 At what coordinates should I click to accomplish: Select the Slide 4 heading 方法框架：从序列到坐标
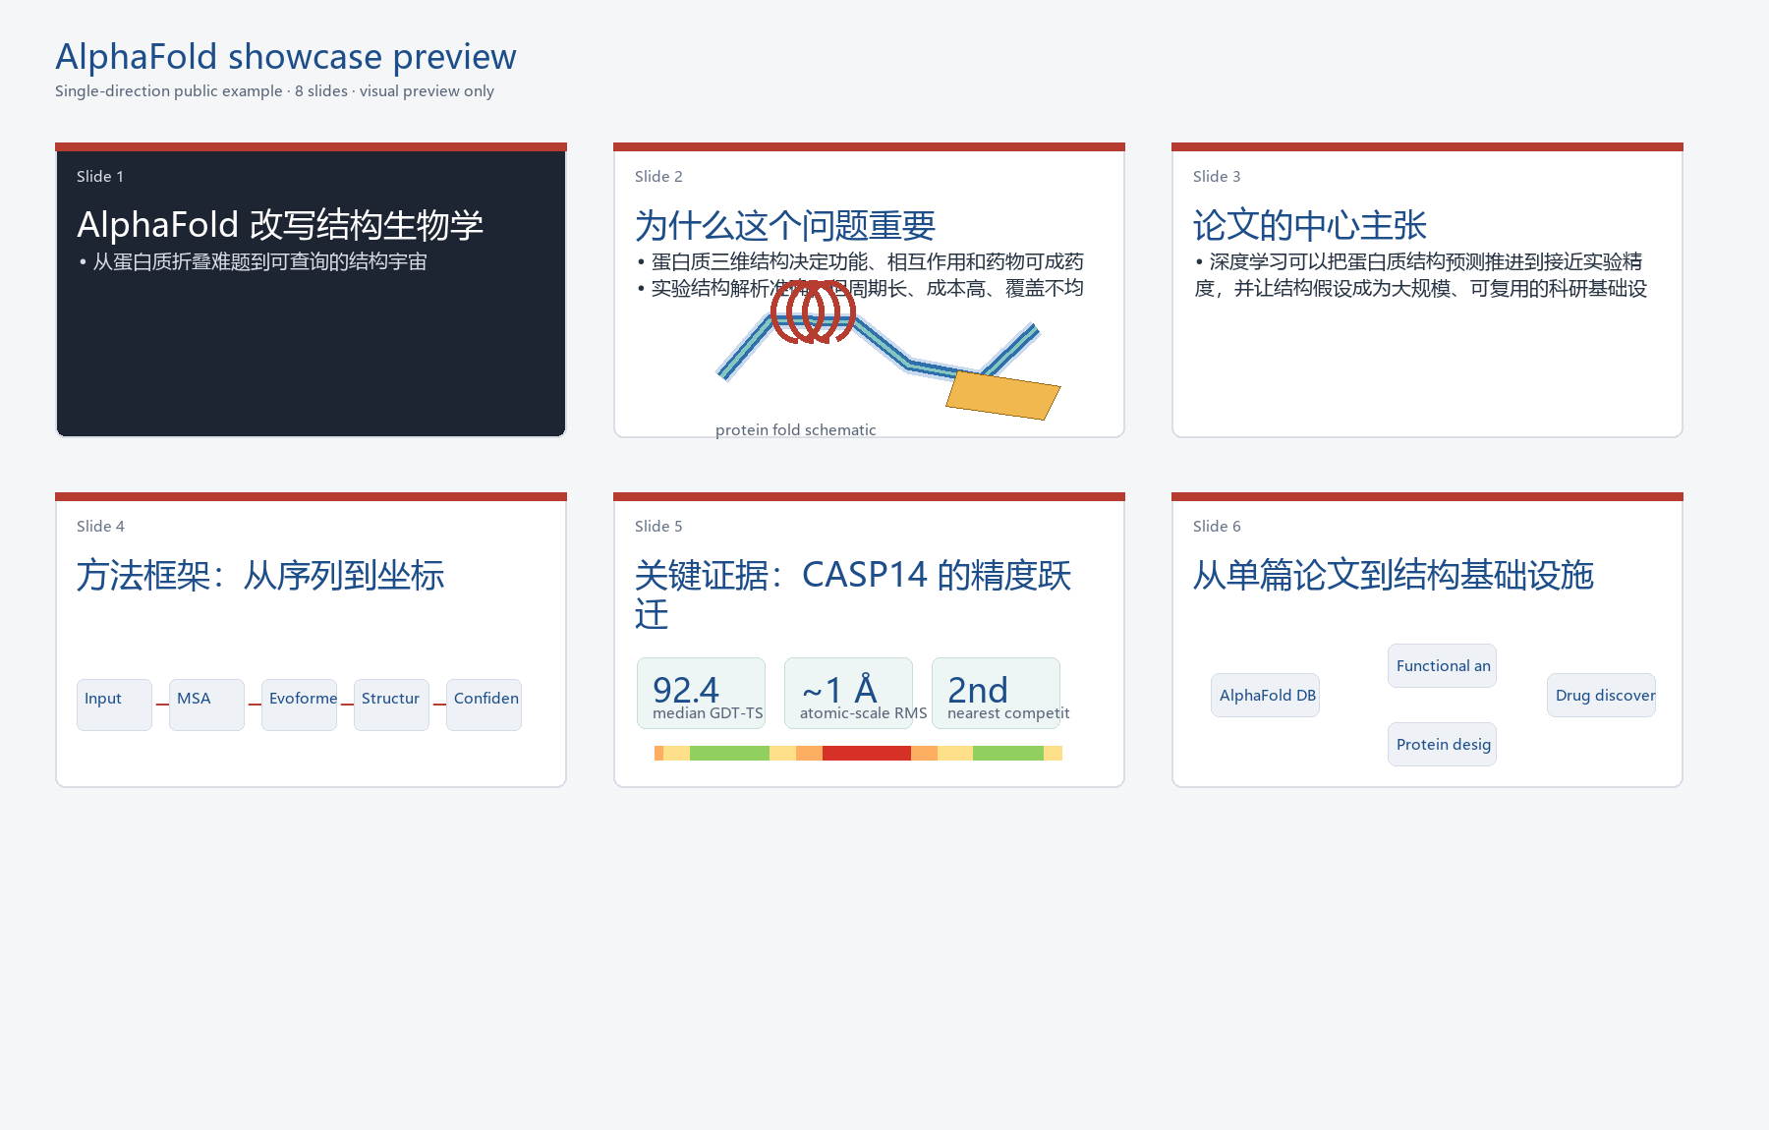[260, 575]
